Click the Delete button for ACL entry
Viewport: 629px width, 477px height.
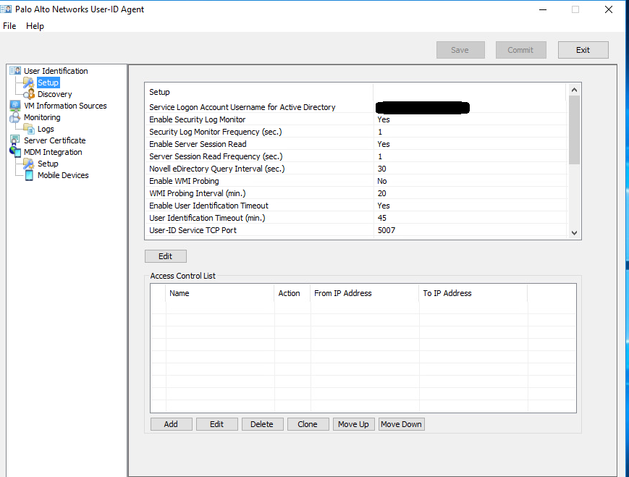262,424
